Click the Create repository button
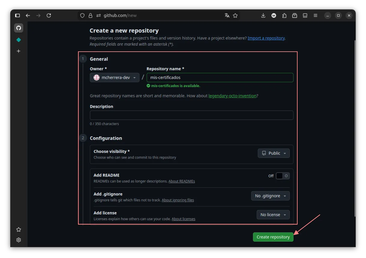366x258 pixels. point(273,237)
